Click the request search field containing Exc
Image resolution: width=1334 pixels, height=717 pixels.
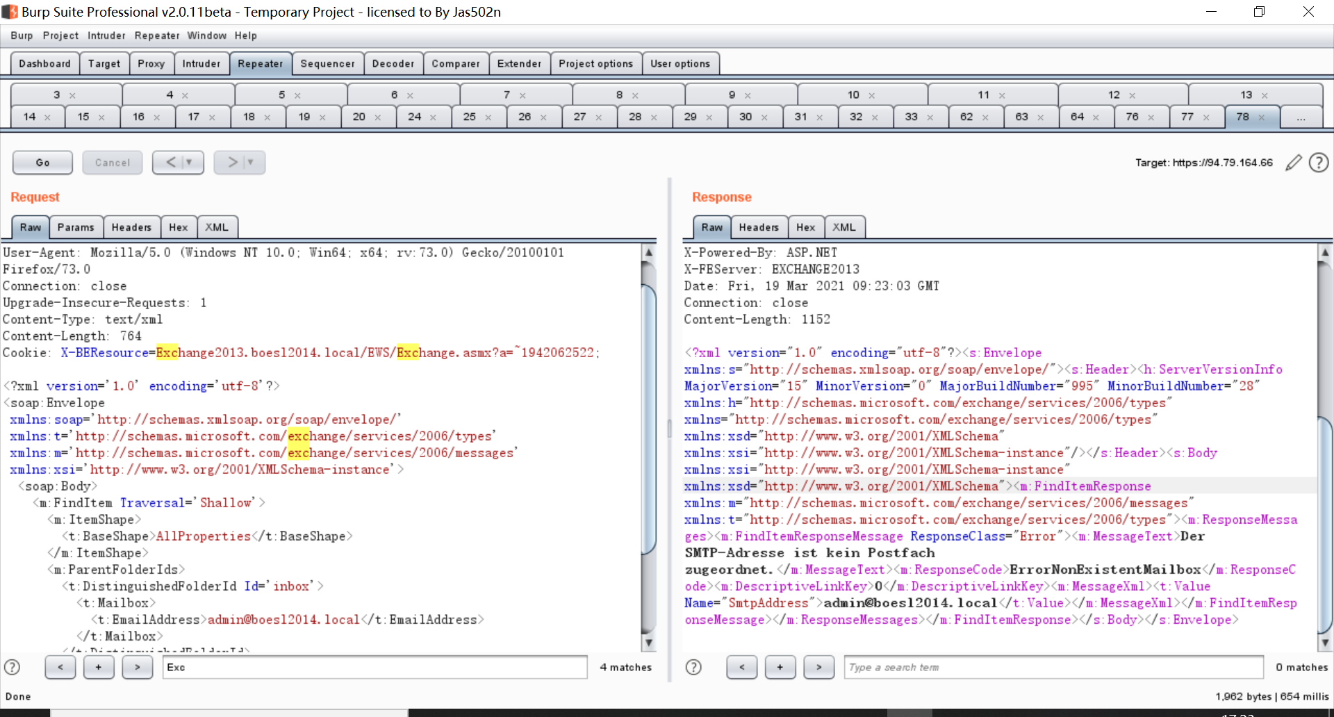[x=375, y=667]
